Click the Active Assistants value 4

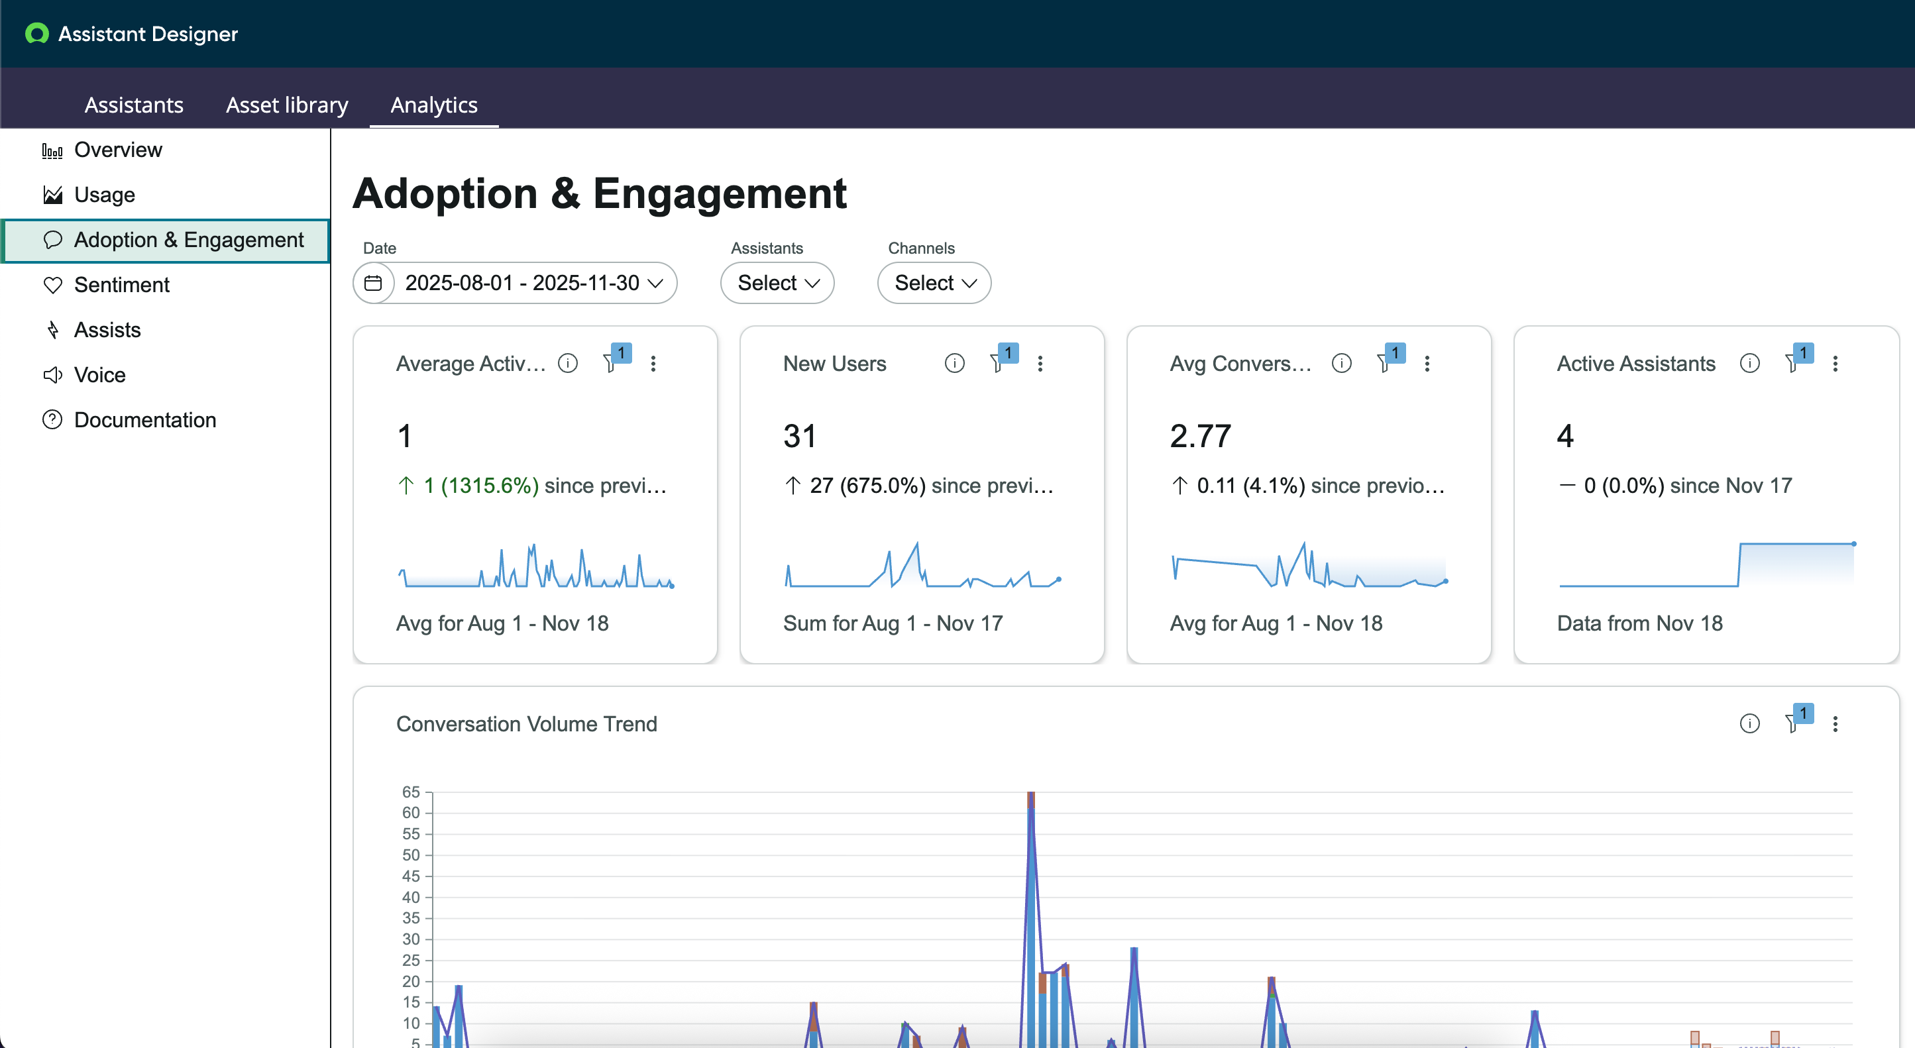pos(1565,437)
